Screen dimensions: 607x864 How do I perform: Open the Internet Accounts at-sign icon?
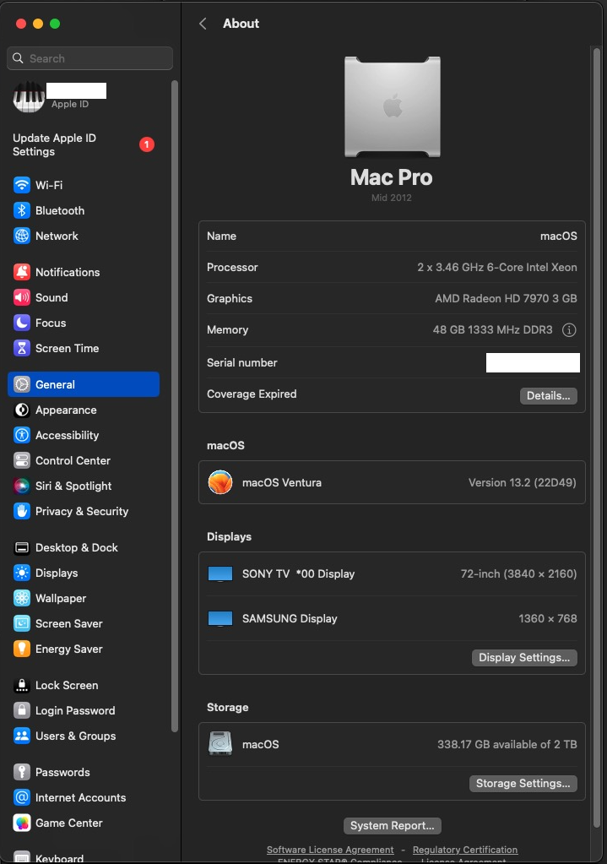point(21,798)
